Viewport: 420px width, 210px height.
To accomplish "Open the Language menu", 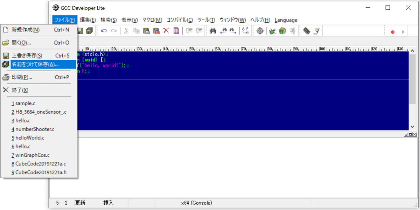I will pos(286,20).
